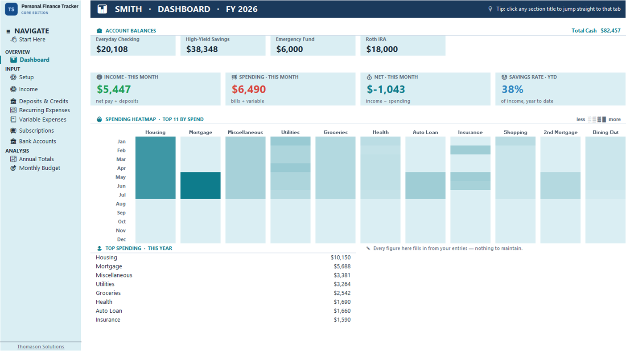Open the Start Here page
Viewport: 626px width, 351px height.
32,40
